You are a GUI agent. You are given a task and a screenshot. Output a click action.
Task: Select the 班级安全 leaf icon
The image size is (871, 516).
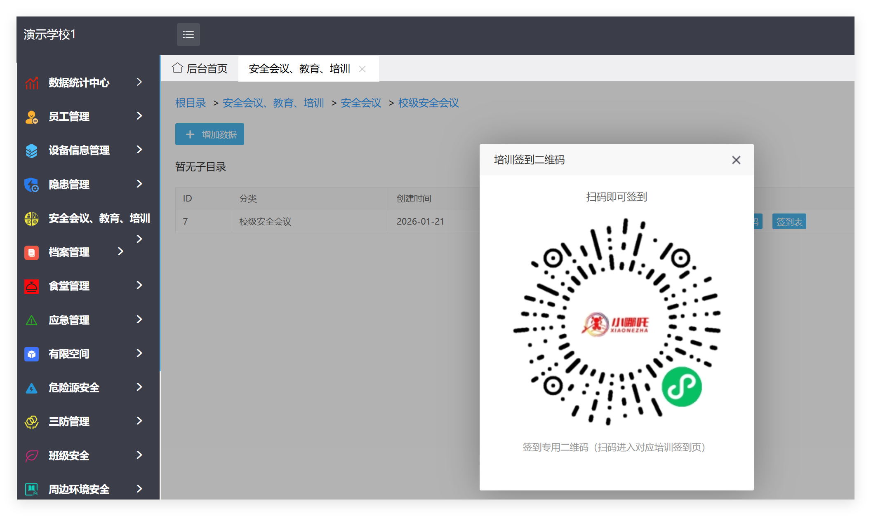tap(31, 455)
